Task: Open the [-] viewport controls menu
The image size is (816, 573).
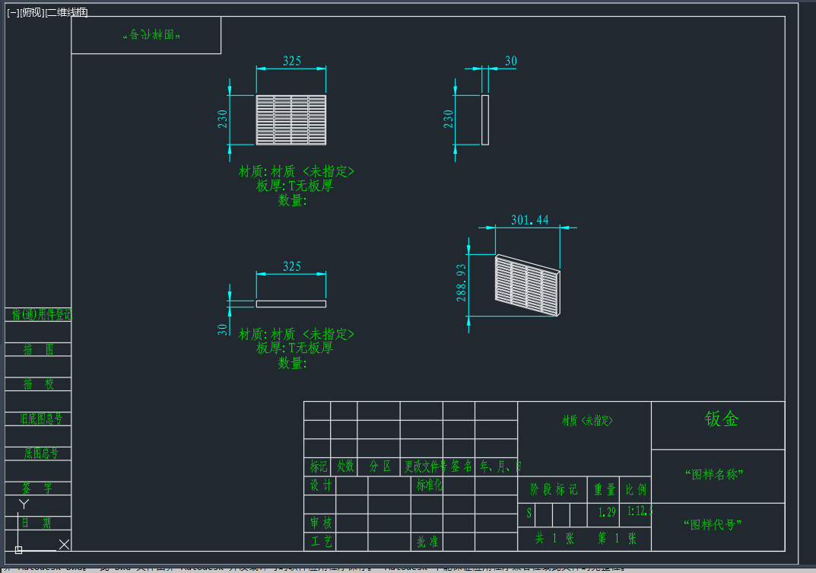Action: click(x=13, y=12)
